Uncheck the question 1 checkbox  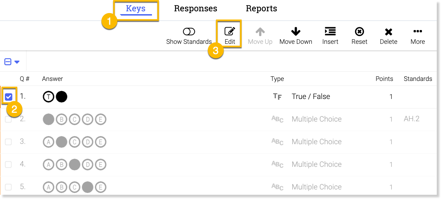pyautogui.click(x=8, y=96)
